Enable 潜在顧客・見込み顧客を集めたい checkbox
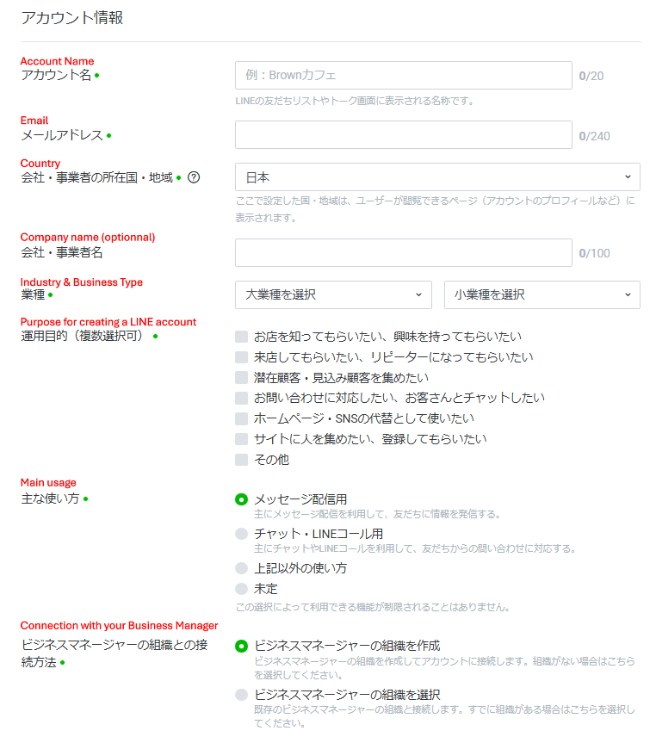Viewport: 656px width, 743px height. (x=242, y=378)
